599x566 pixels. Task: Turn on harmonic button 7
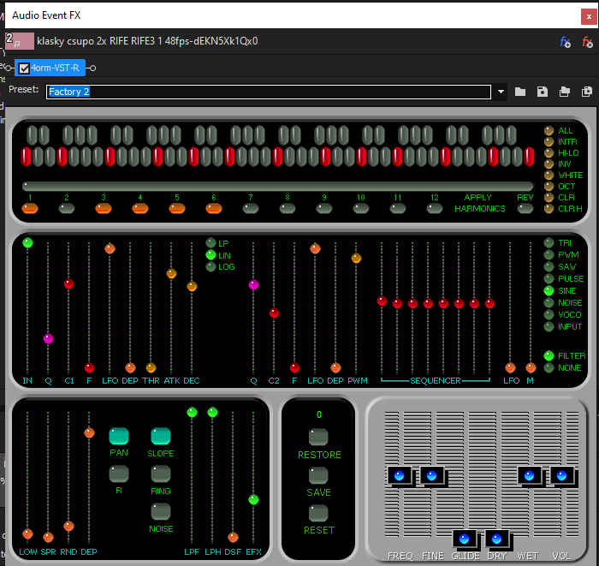(251, 207)
